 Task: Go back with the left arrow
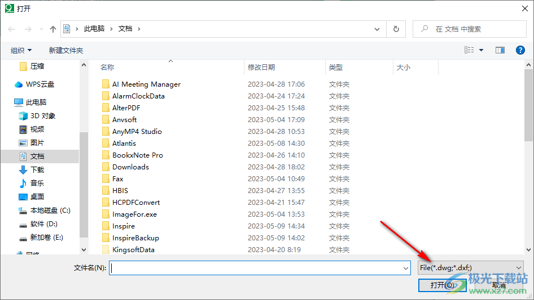click(12, 29)
